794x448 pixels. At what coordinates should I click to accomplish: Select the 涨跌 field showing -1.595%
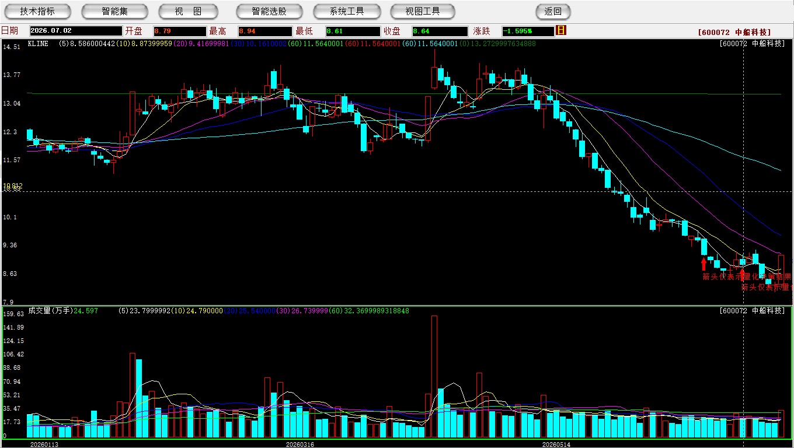pyautogui.click(x=528, y=31)
